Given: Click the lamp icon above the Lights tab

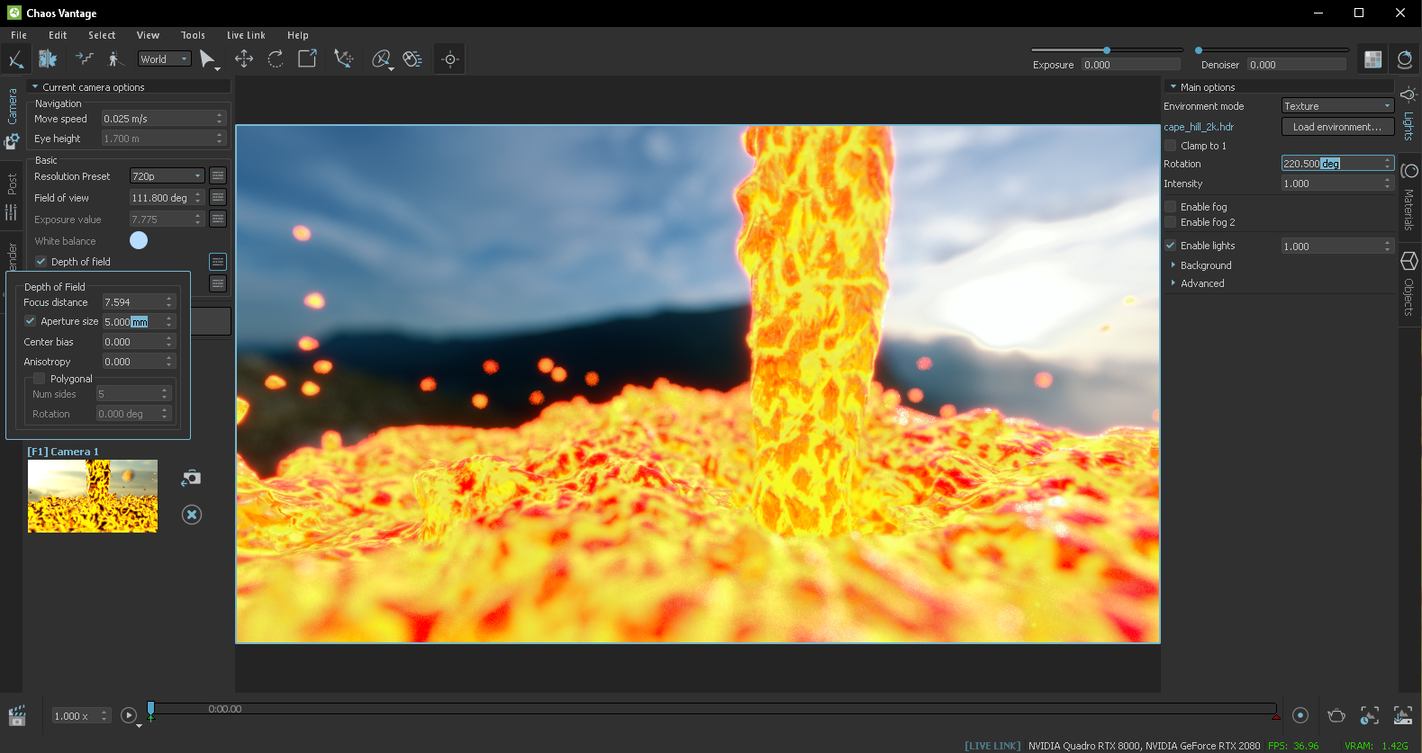Looking at the screenshot, I should [1408, 94].
